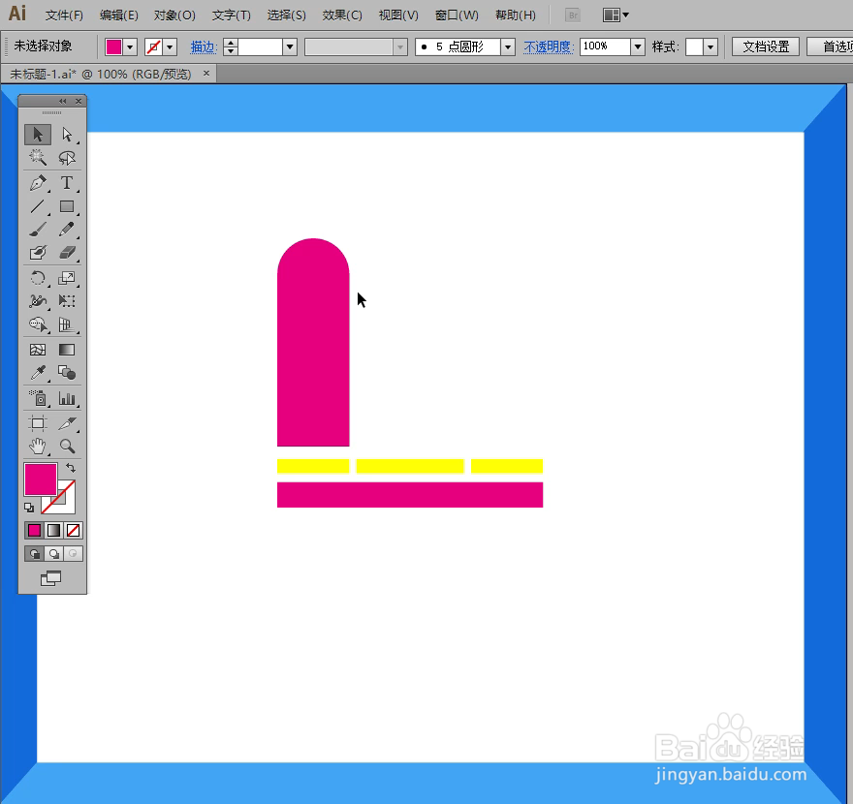Screen dimensions: 853x804
Task: Select the Pencil tool
Action: click(67, 230)
